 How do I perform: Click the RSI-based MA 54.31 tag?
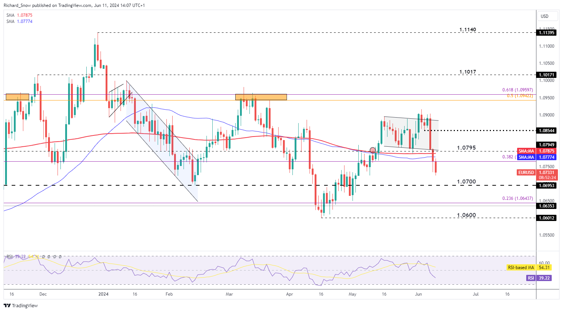point(530,268)
